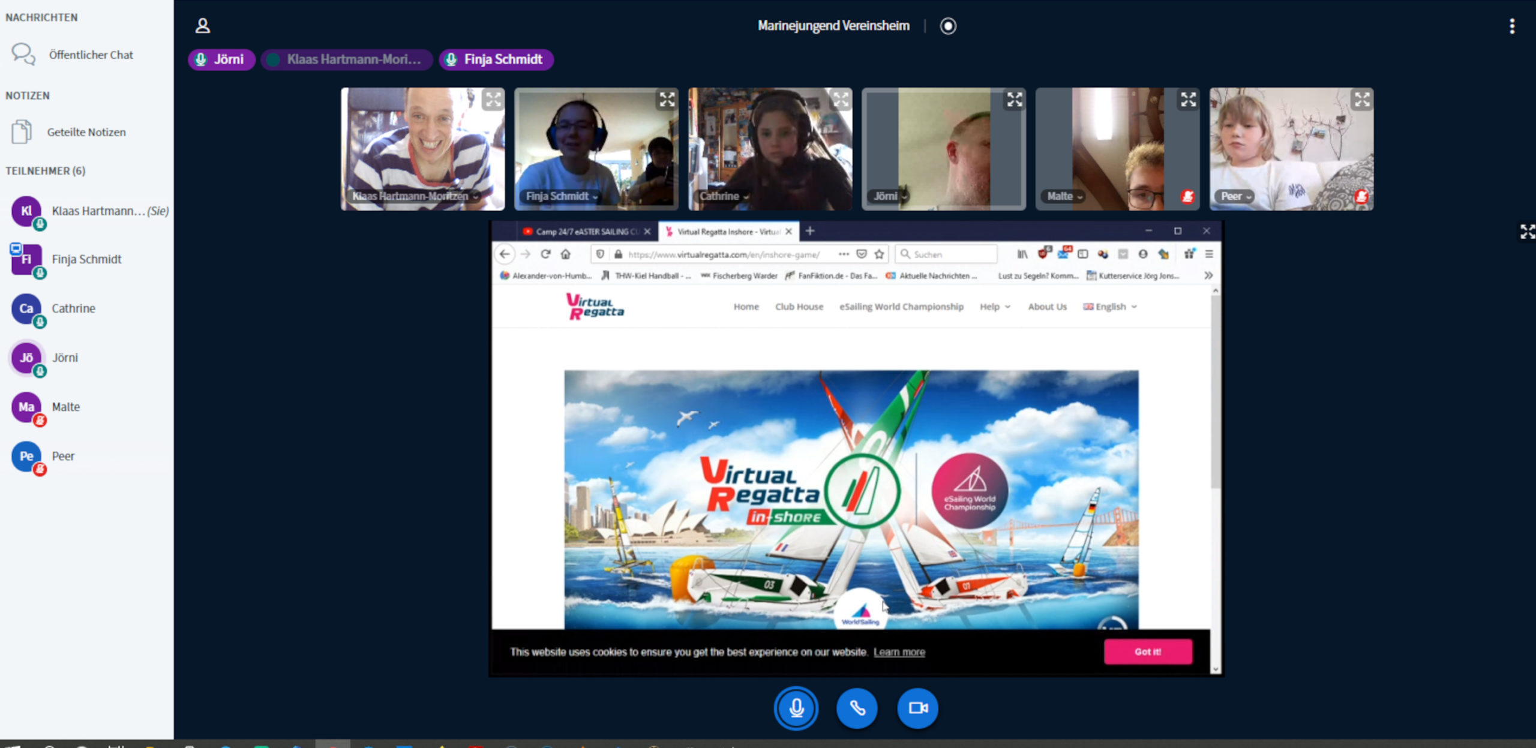Fullscreen Jörni's webcam

click(x=1015, y=100)
